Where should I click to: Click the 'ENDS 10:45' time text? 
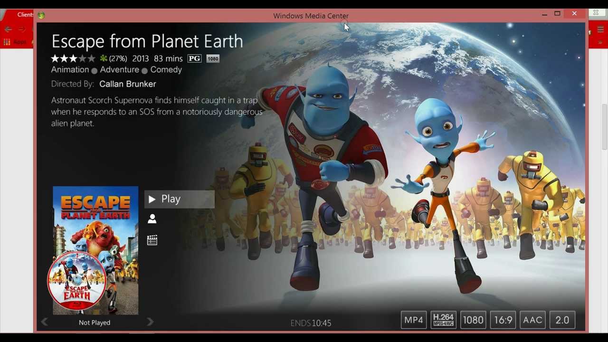click(311, 323)
